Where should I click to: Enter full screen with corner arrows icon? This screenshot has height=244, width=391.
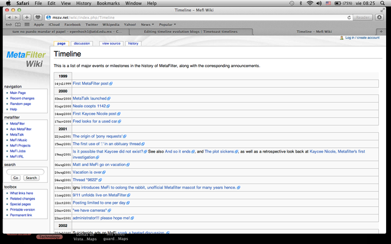(x=382, y=10)
